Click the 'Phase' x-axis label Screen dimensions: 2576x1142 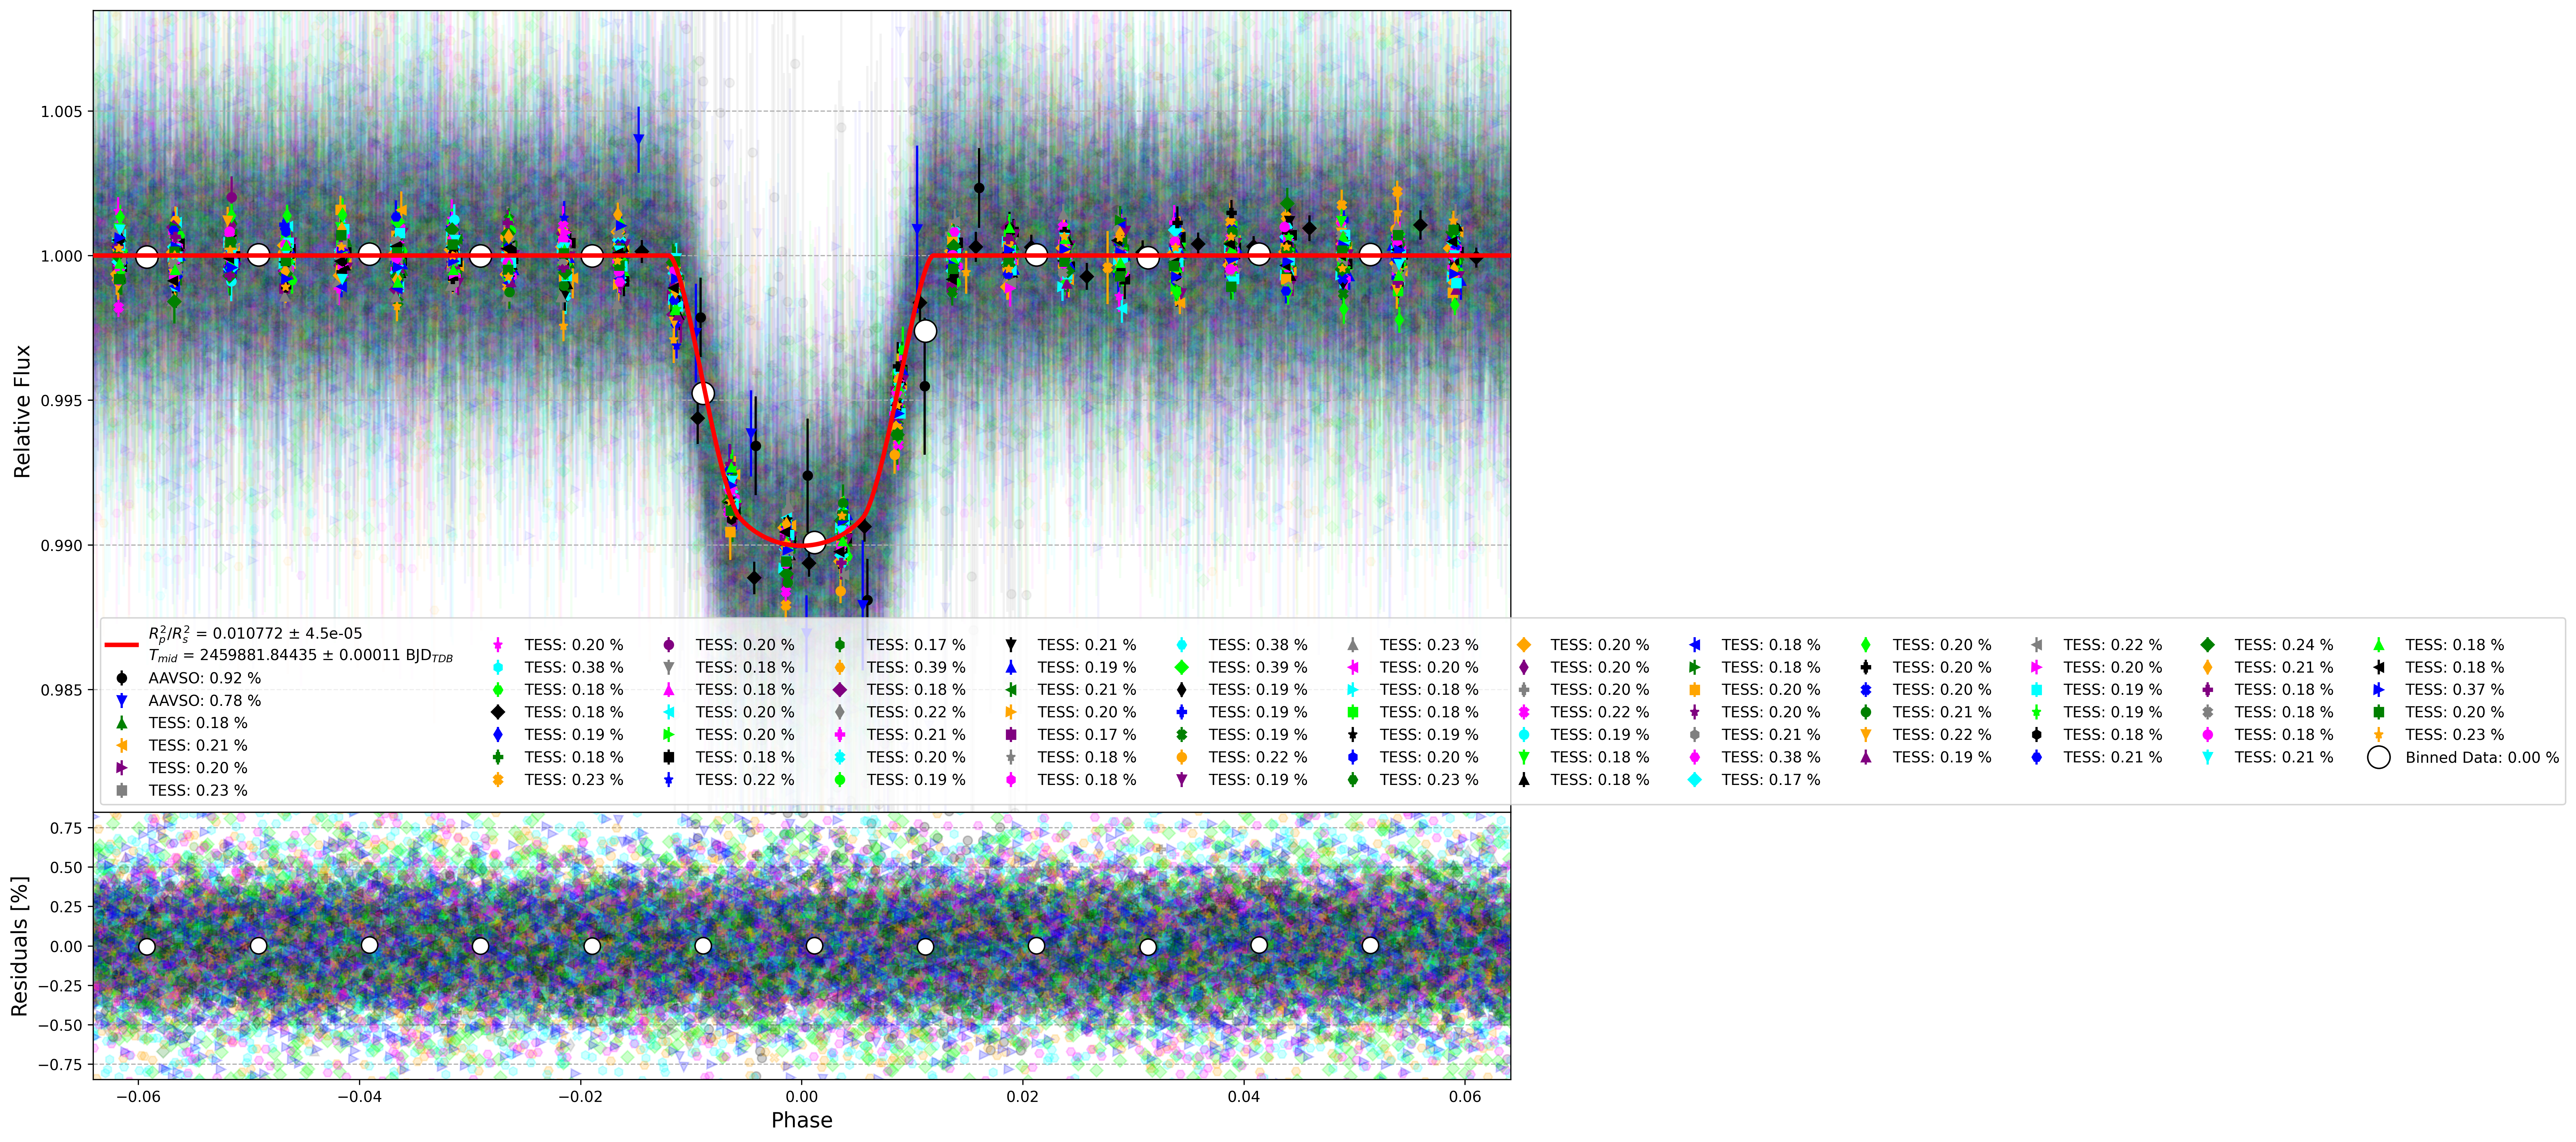pos(802,1120)
